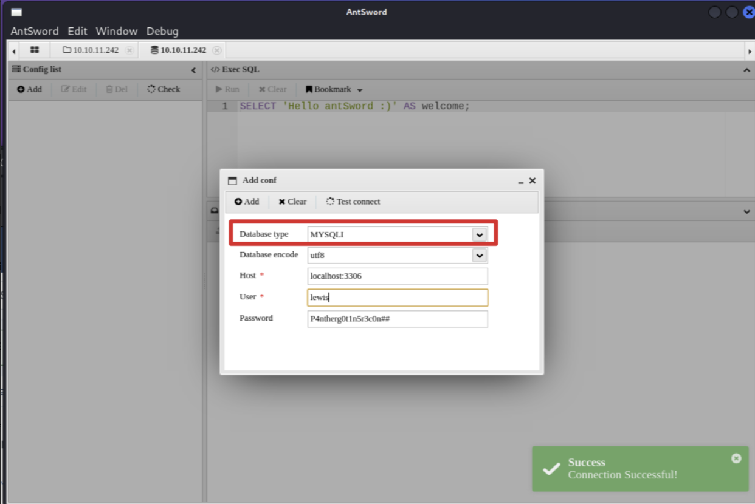This screenshot has width=755, height=504.
Task: Collapse the Config list panel
Action: [194, 70]
